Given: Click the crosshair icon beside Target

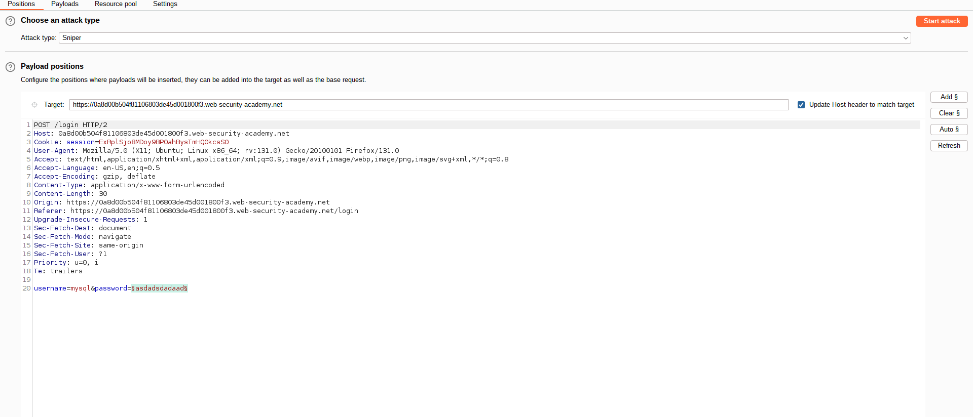Looking at the screenshot, I should click(34, 105).
